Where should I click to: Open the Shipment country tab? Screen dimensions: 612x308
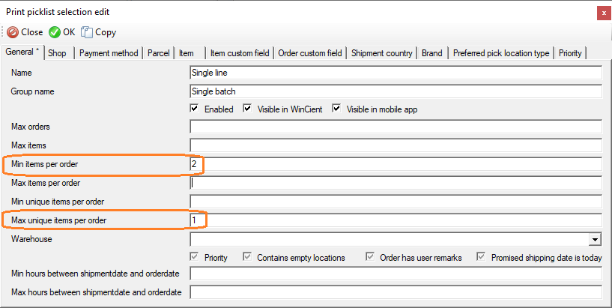pyautogui.click(x=382, y=53)
